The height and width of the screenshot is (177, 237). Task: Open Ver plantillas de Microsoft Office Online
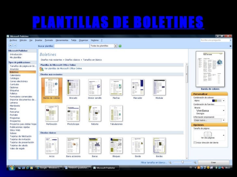63,68
